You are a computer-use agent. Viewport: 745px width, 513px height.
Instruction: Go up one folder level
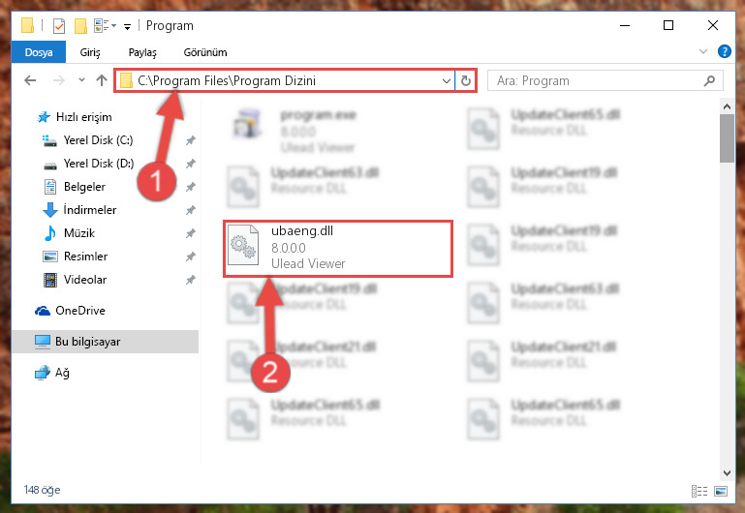click(x=101, y=80)
